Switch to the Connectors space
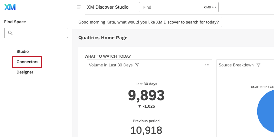Viewport: 274px width, 137px height. 27,62
